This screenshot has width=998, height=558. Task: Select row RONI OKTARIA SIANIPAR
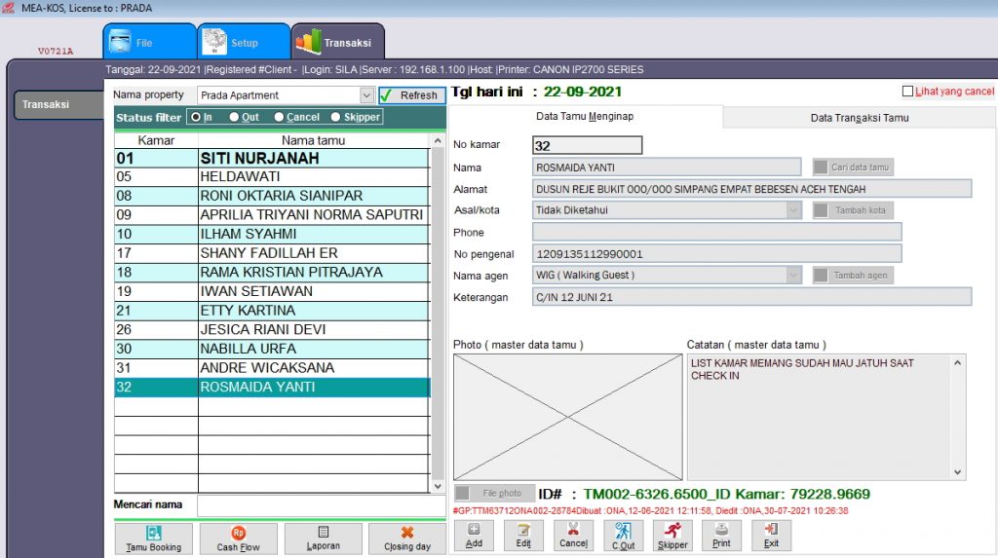[x=272, y=196]
